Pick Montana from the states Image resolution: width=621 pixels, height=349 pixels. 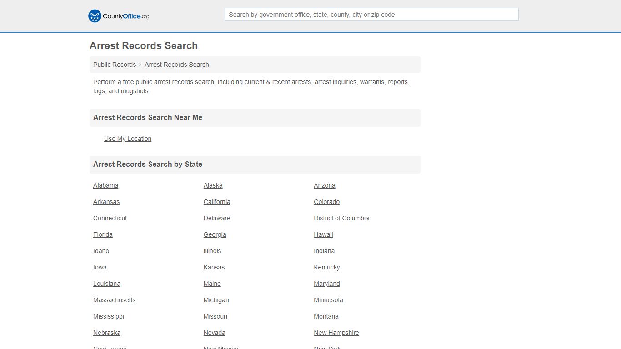326,316
